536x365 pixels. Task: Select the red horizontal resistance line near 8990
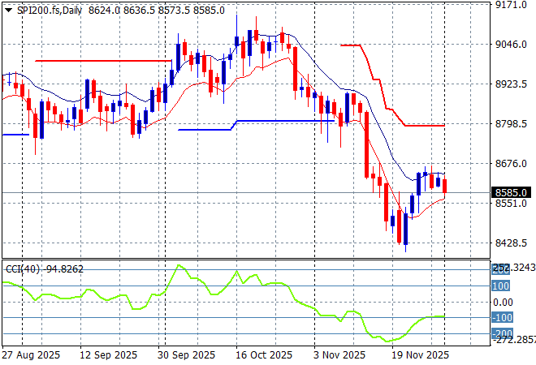click(103, 61)
